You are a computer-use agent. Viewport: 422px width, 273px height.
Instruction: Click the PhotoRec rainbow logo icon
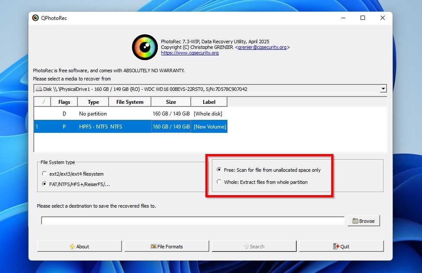click(144, 47)
